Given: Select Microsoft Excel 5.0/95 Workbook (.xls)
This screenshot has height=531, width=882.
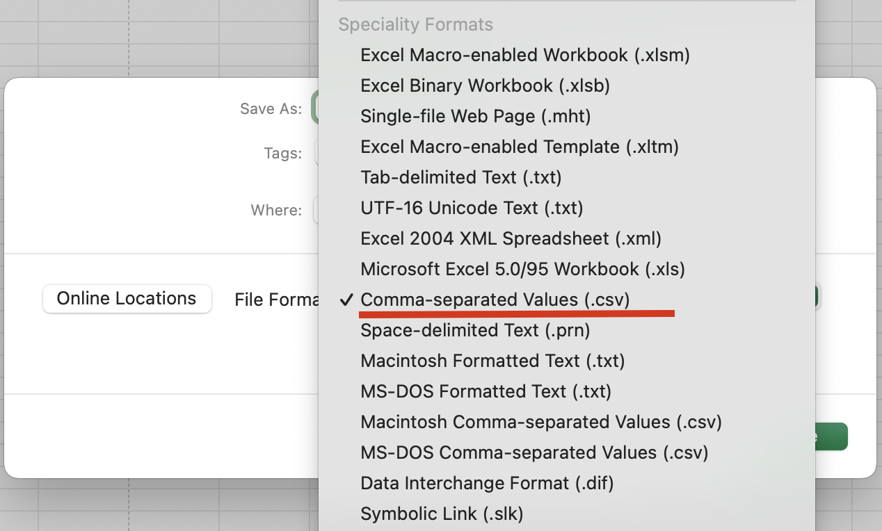Looking at the screenshot, I should pyautogui.click(x=522, y=269).
